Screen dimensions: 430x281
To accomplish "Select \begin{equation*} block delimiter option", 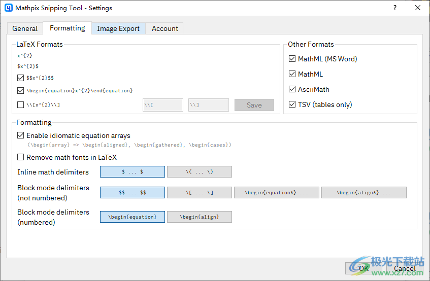I will tap(277, 193).
